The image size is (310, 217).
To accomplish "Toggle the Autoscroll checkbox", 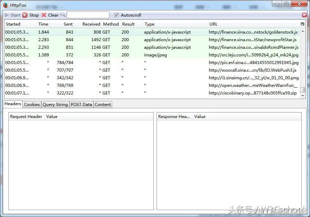I will (116, 15).
